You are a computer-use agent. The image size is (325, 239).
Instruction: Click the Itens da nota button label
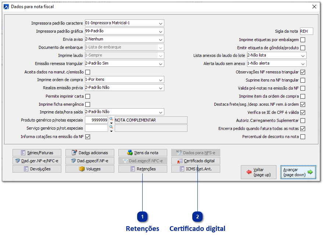pos(146,153)
